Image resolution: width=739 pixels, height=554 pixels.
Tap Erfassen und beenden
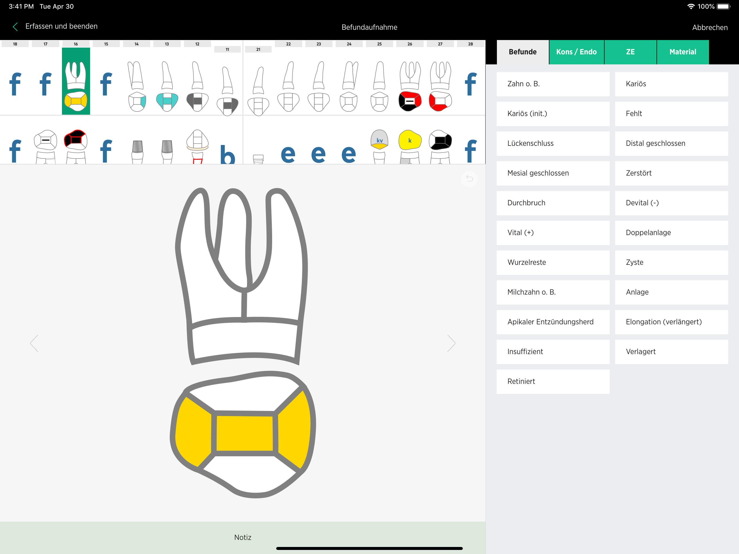(61, 27)
